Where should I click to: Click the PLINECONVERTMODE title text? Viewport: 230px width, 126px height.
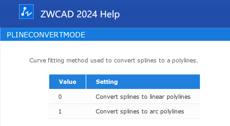pos(46,35)
